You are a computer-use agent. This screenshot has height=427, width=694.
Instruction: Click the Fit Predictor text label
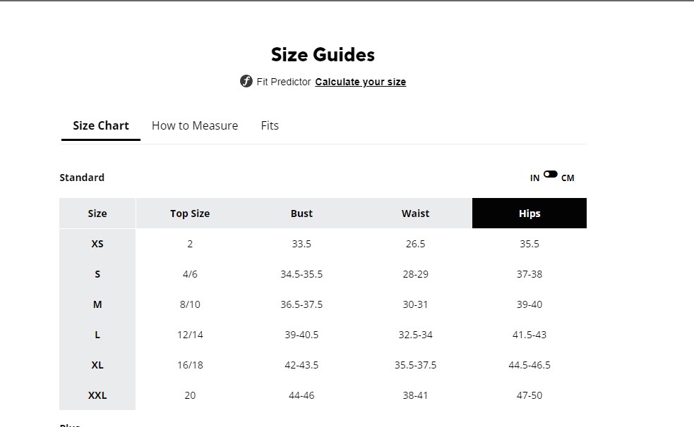click(284, 82)
